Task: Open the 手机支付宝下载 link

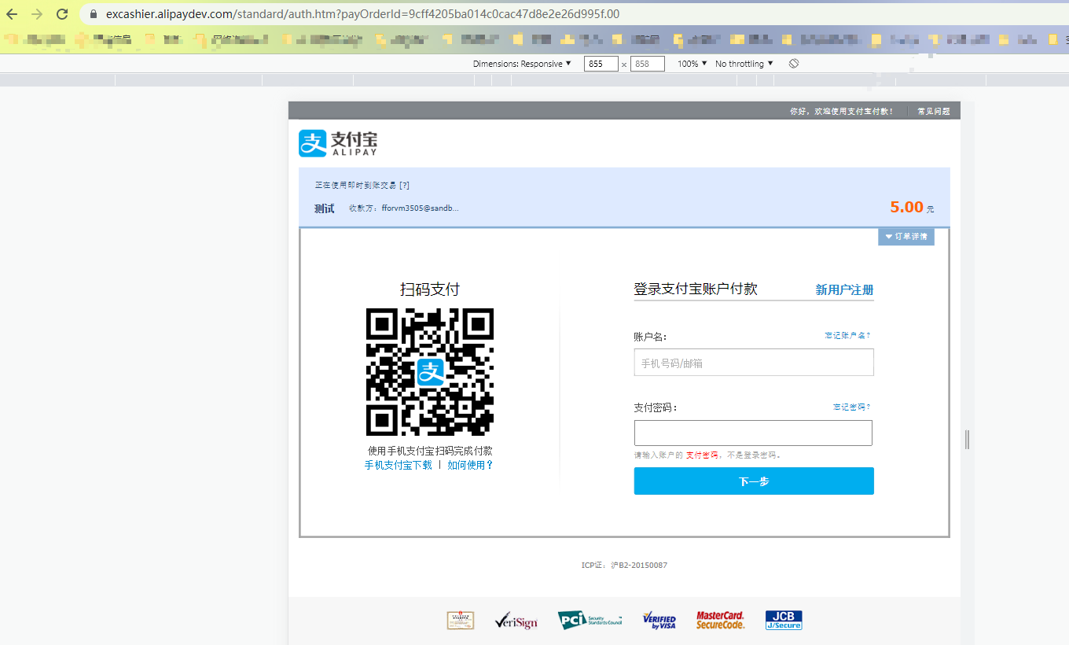Action: pos(399,466)
